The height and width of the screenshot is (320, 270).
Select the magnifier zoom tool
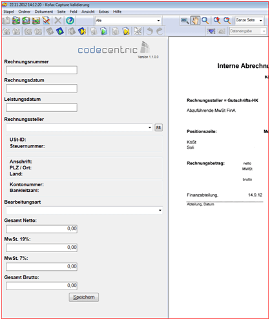click(x=205, y=21)
